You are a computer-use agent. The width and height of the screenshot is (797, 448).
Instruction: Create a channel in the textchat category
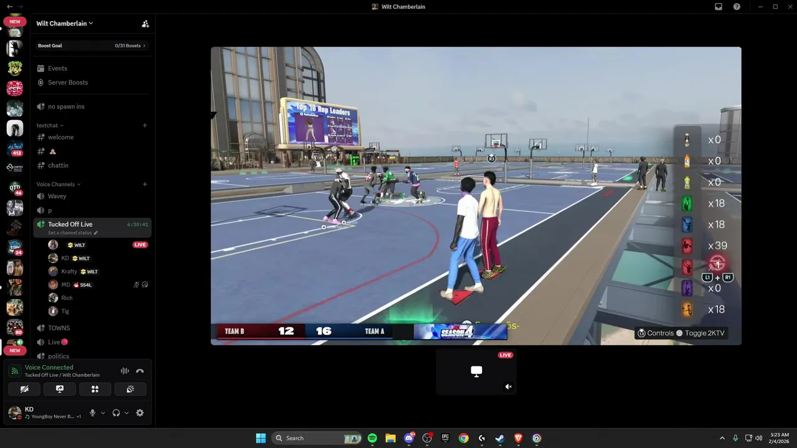coord(145,125)
